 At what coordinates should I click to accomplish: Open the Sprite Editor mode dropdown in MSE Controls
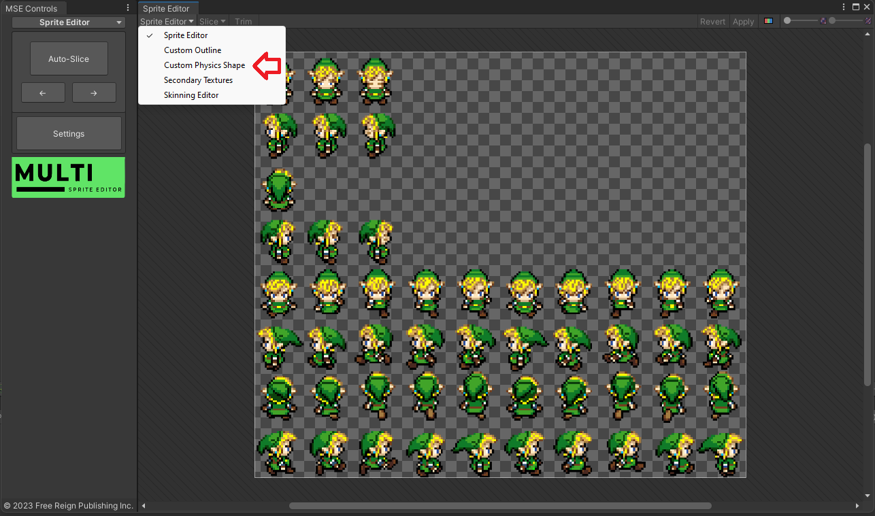click(x=69, y=22)
